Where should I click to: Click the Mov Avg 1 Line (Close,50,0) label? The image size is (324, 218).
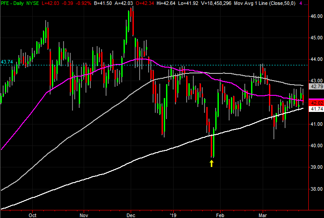click(264, 3)
